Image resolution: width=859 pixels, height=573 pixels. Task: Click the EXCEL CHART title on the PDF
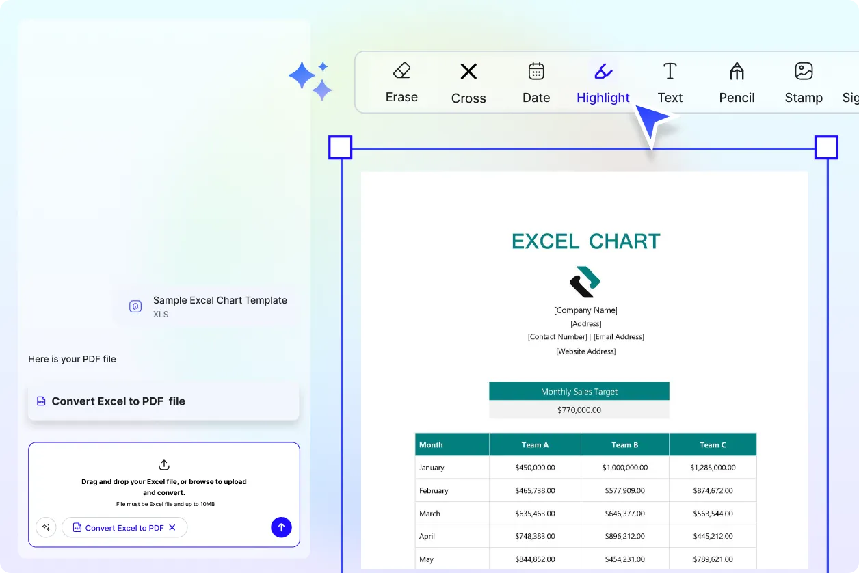(x=585, y=241)
